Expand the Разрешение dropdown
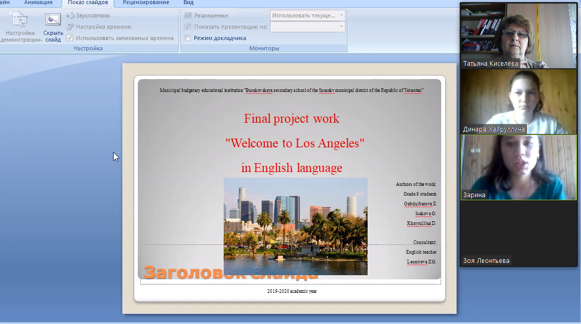 (341, 15)
